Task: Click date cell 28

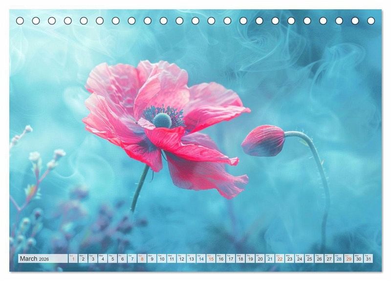Action: coord(339,259)
